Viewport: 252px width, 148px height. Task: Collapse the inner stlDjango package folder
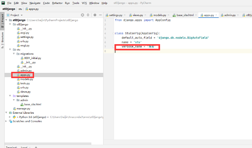click(10, 24)
